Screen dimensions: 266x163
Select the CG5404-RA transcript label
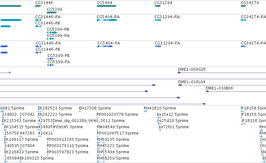coord(108,17)
